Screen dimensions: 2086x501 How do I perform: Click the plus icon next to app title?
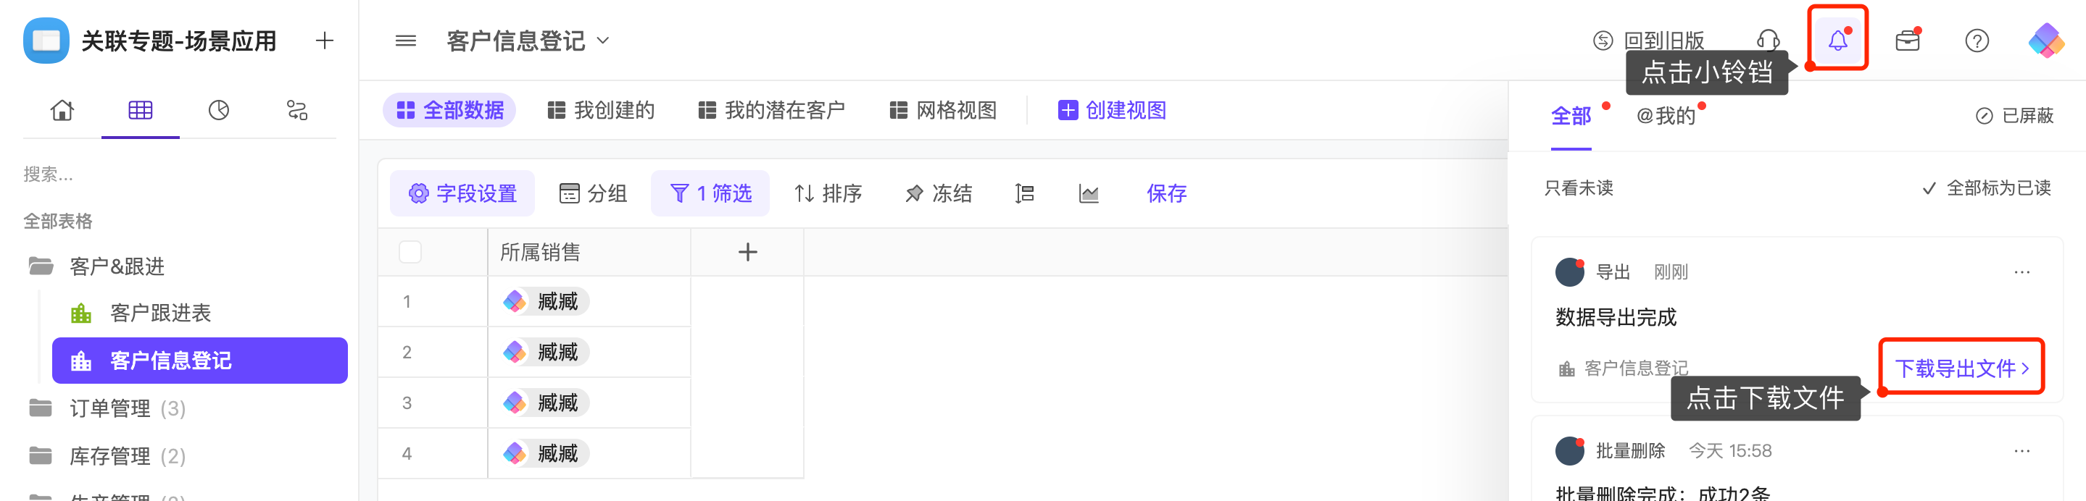pos(325,40)
